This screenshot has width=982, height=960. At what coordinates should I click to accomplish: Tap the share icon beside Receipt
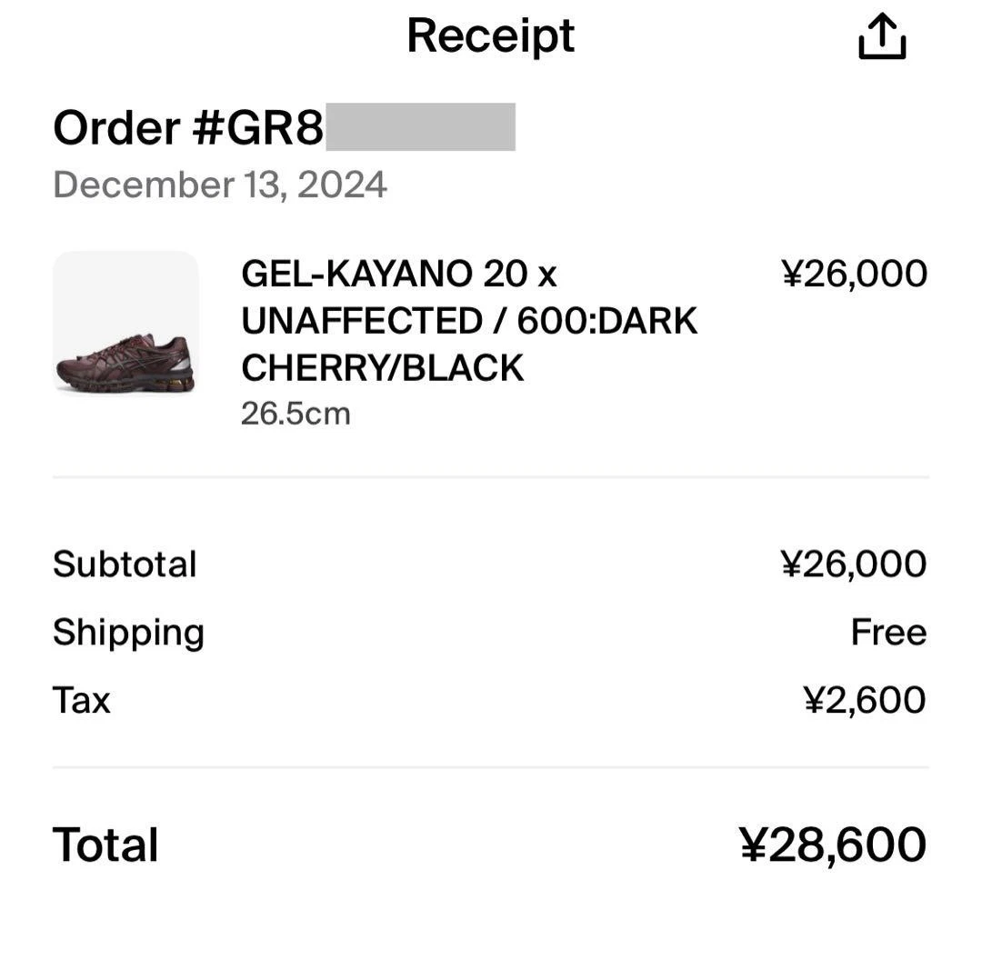pos(881,38)
